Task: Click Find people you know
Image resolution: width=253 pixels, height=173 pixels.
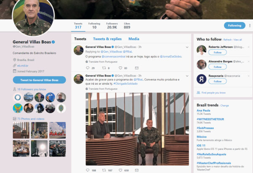Action: tap(213, 93)
